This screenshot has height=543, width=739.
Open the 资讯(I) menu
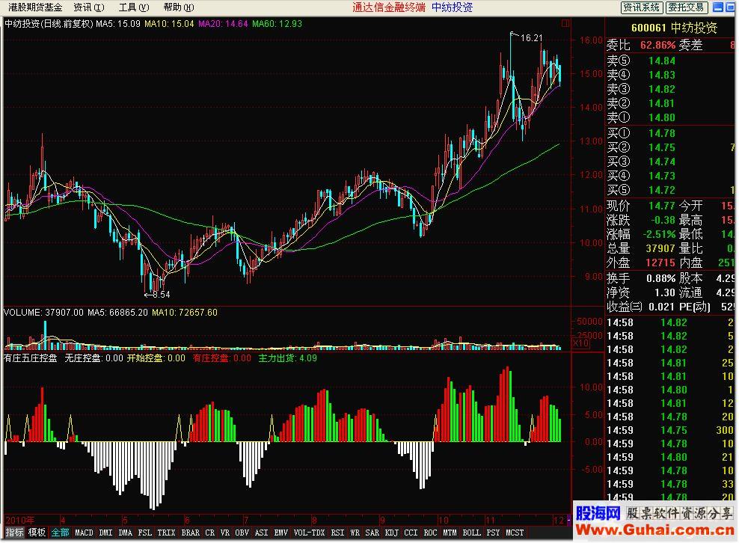pos(89,7)
